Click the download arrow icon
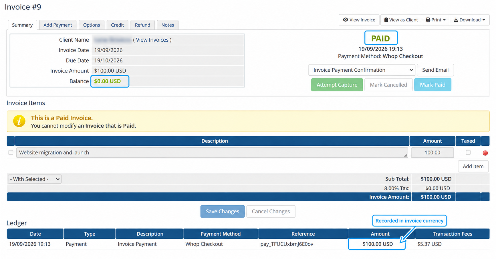 456,20
